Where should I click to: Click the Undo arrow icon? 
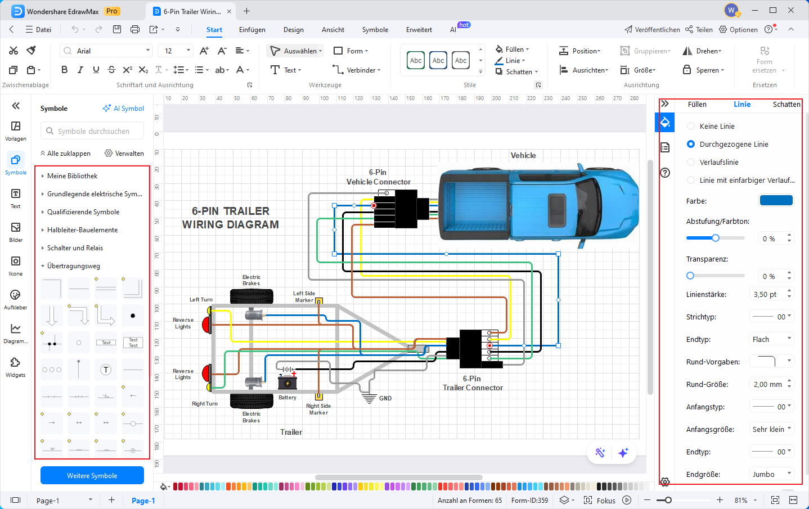75,29
